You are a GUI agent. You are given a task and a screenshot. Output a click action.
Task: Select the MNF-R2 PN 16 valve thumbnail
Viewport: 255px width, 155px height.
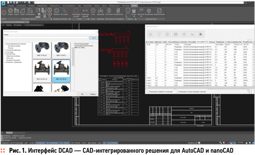point(42,71)
